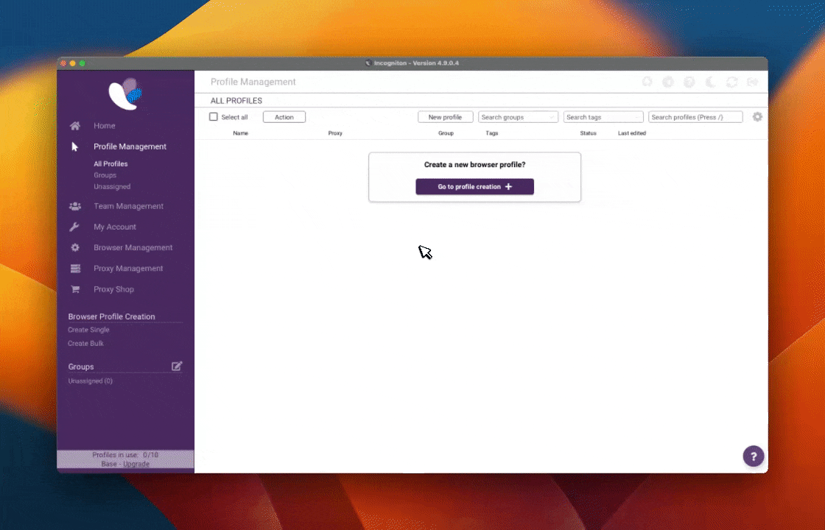Viewport: 825px width, 530px height.
Task: Click the Proxy Management server icon
Action: (75, 269)
